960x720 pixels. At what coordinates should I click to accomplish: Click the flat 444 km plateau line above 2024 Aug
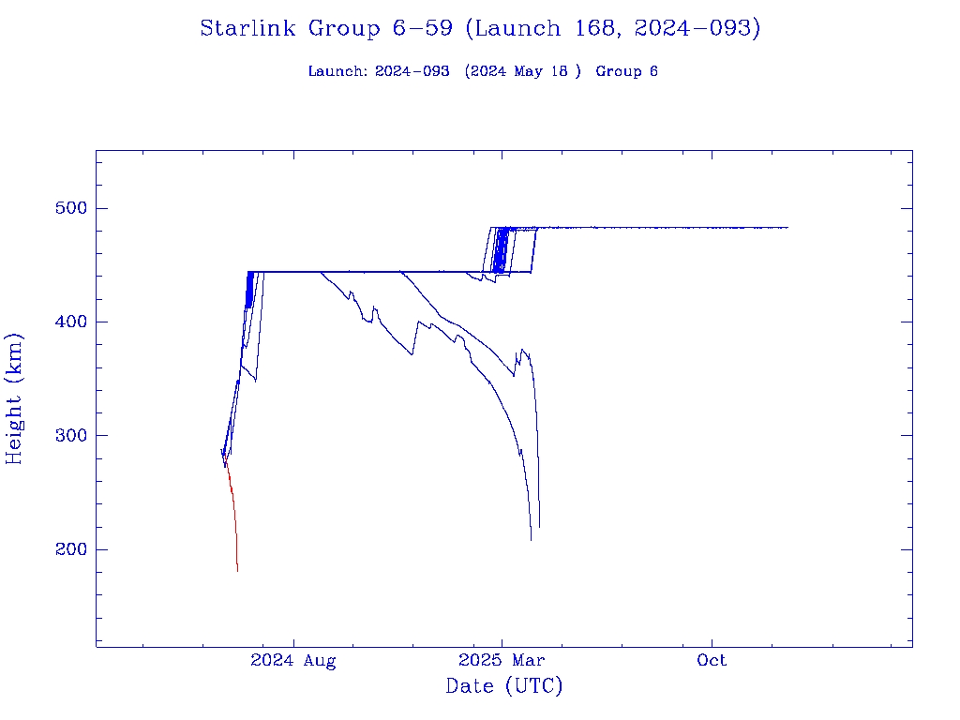[x=293, y=272]
